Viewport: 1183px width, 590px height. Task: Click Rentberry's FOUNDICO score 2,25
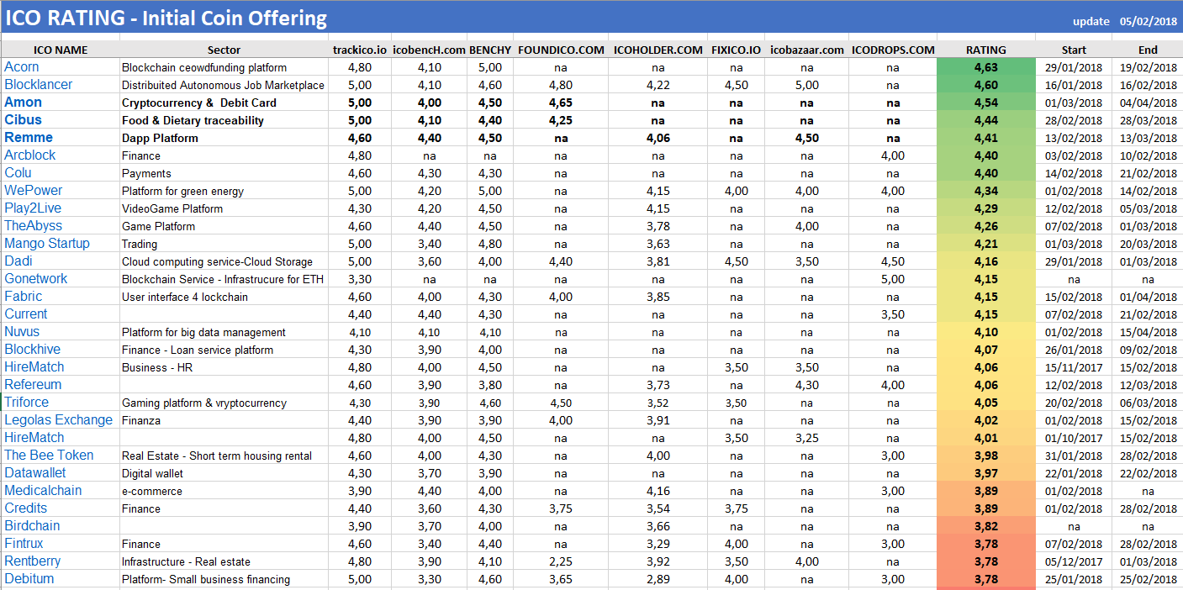point(561,561)
